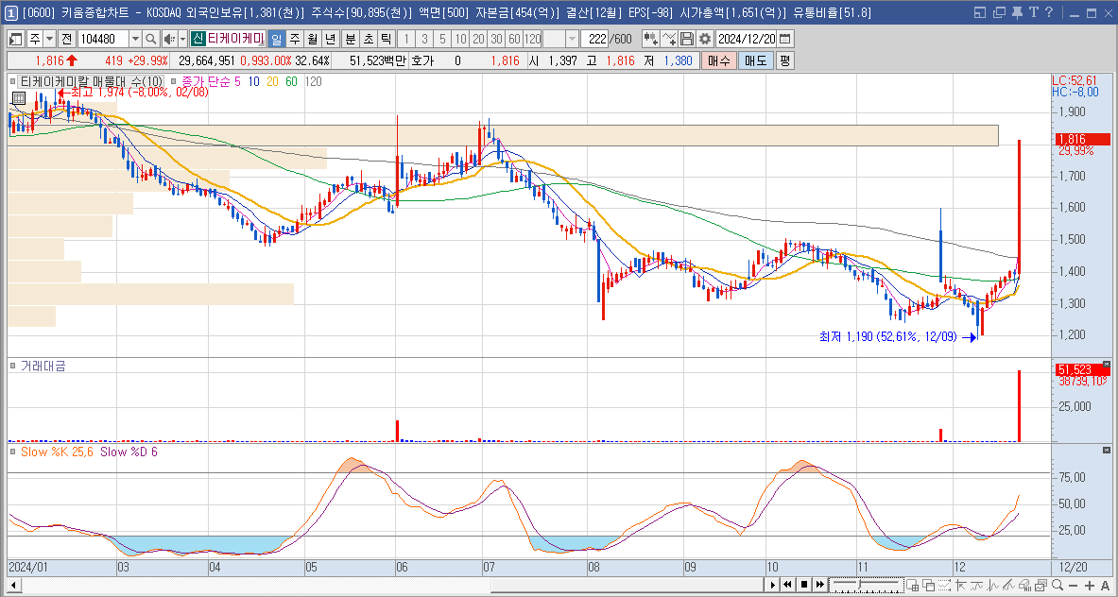Click the 신 button before stock name

198,39
